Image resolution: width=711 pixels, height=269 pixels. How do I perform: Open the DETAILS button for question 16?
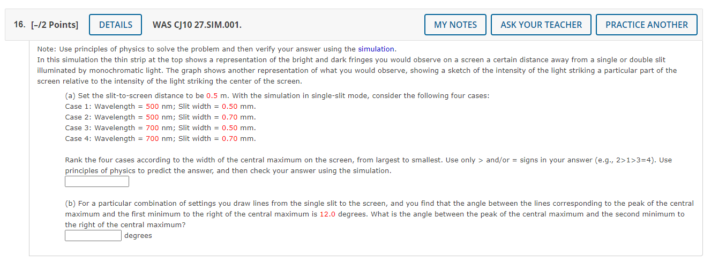pos(115,25)
